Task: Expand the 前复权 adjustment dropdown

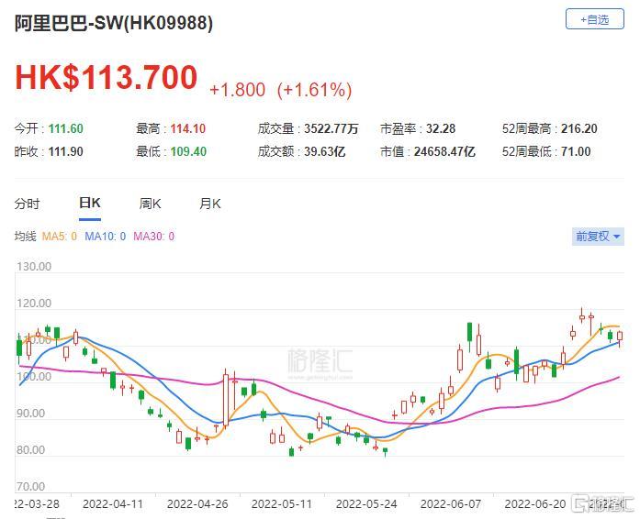Action: (598, 237)
